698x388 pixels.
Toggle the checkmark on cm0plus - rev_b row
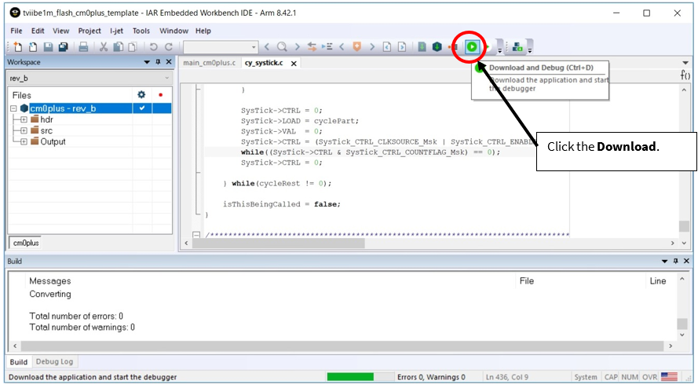click(x=142, y=108)
